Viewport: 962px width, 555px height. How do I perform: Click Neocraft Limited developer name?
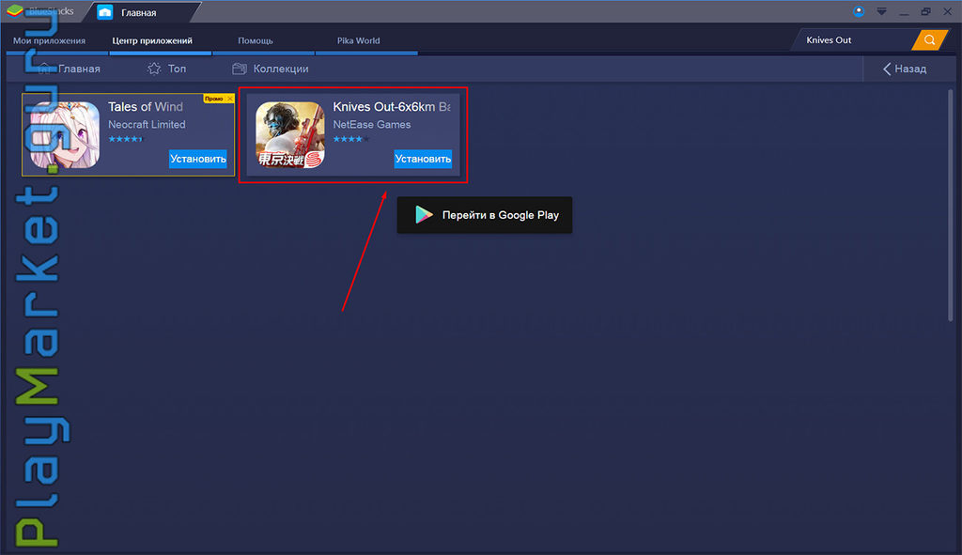(147, 125)
